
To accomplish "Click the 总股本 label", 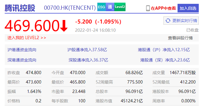I will pyautogui.click(x=102, y=91).
